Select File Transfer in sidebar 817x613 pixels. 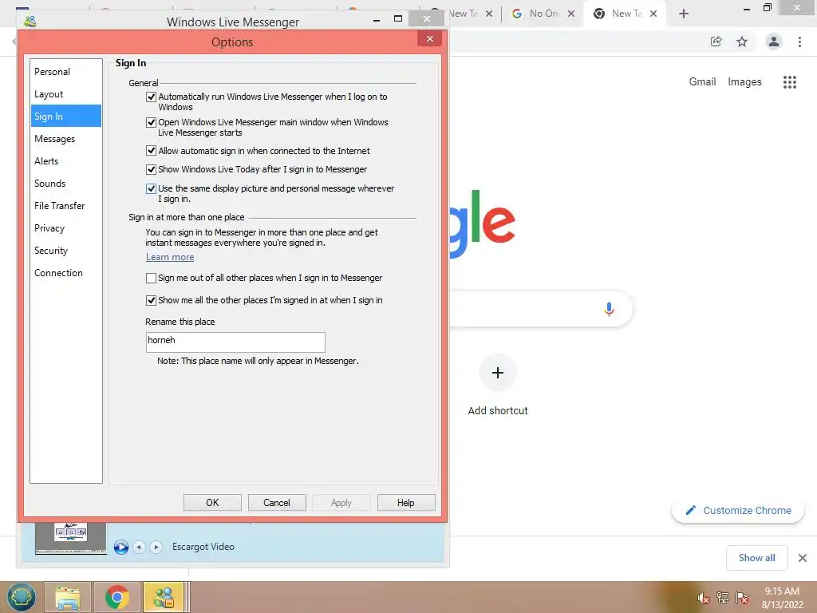point(65,206)
